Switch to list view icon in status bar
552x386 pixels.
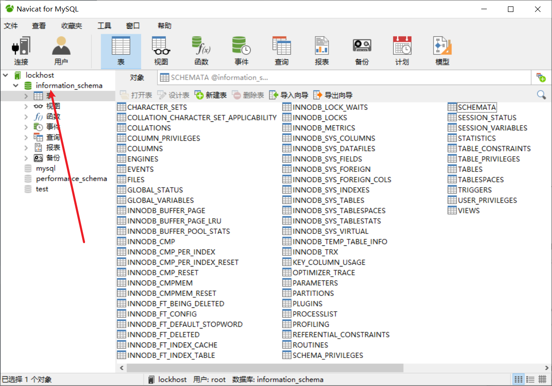click(x=518, y=380)
